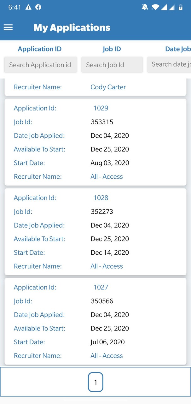This screenshot has width=191, height=404.
Task: Tap the warning icon in the status bar
Action: coord(28,7)
